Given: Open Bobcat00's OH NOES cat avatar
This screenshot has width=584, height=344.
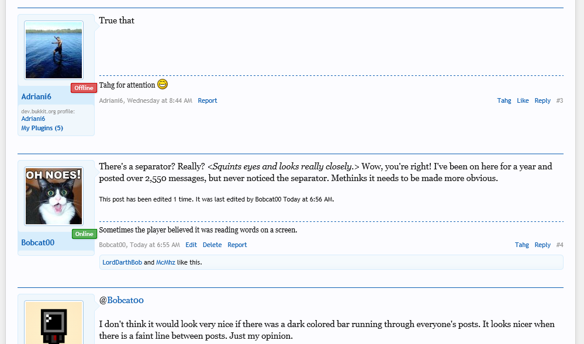Looking at the screenshot, I should click(x=54, y=196).
